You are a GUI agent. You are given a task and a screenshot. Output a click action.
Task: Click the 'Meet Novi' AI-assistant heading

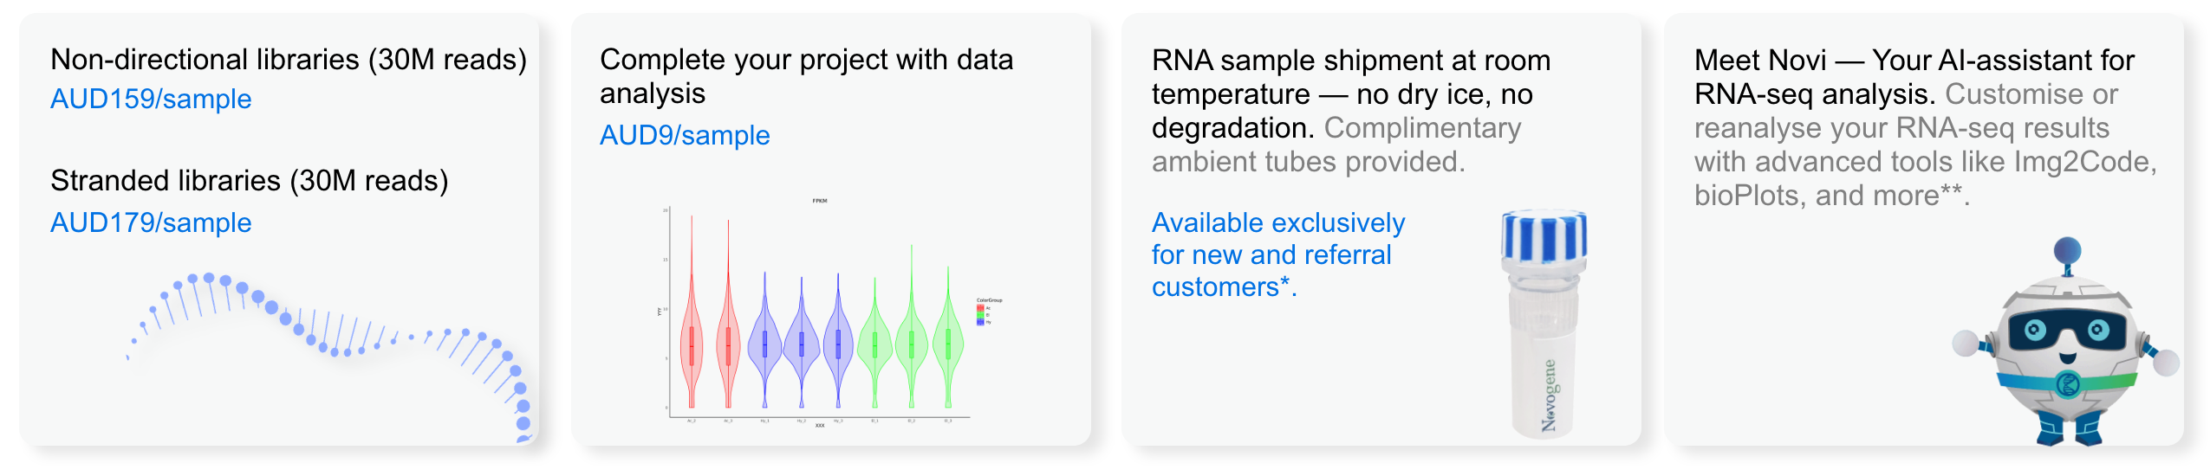point(1914,76)
